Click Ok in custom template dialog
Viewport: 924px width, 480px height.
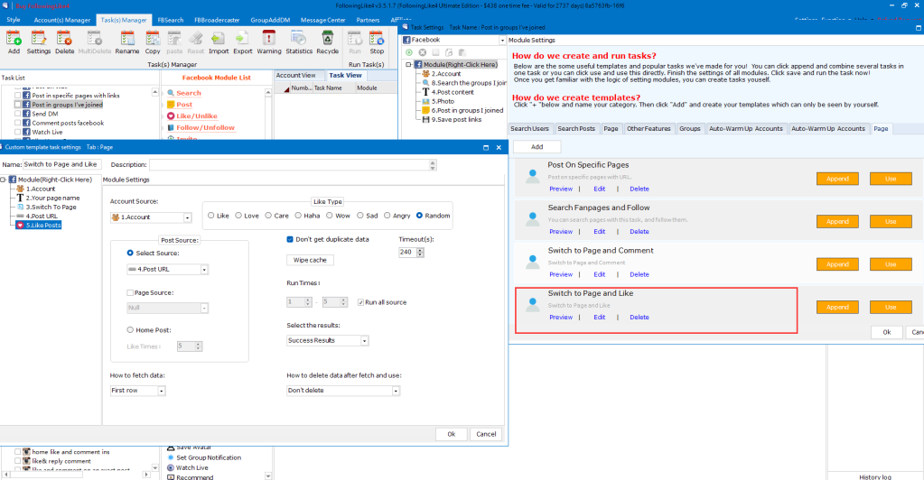tap(452, 434)
